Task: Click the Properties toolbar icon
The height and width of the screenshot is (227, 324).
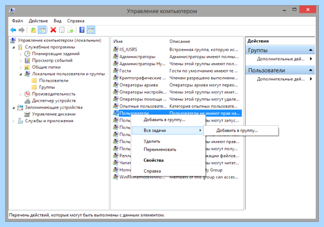Action: [x=62, y=30]
